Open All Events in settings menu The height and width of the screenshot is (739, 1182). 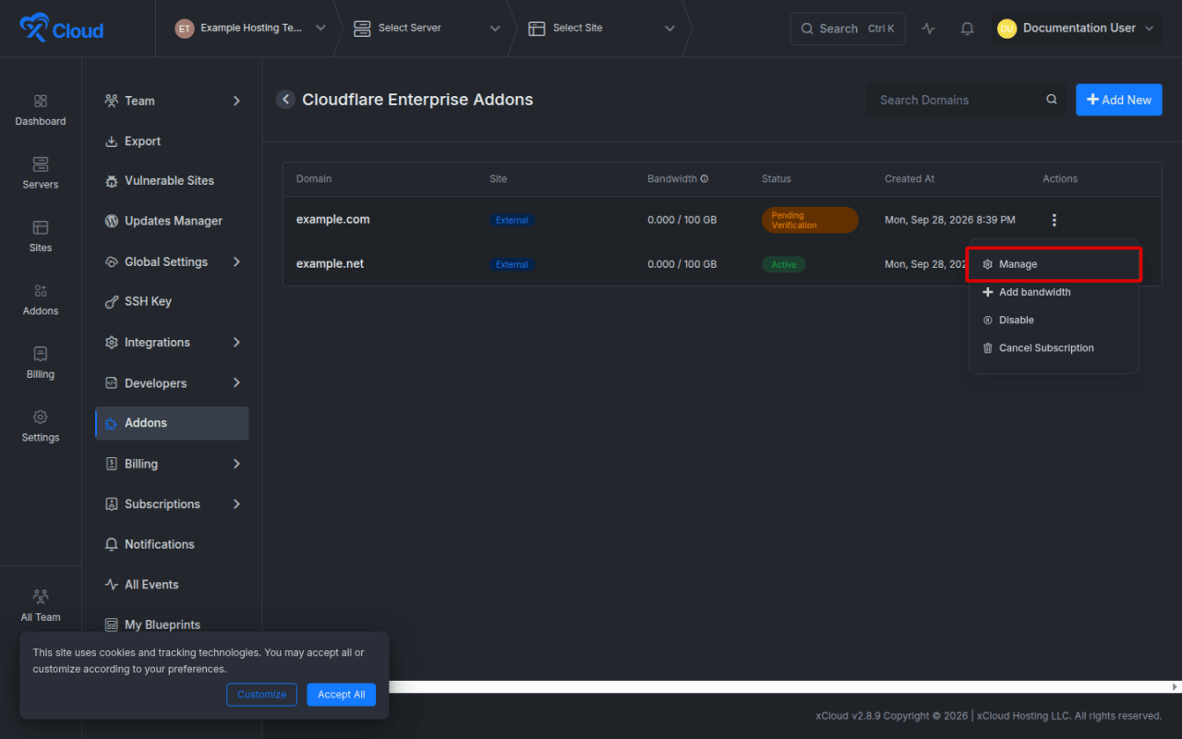tap(172, 585)
